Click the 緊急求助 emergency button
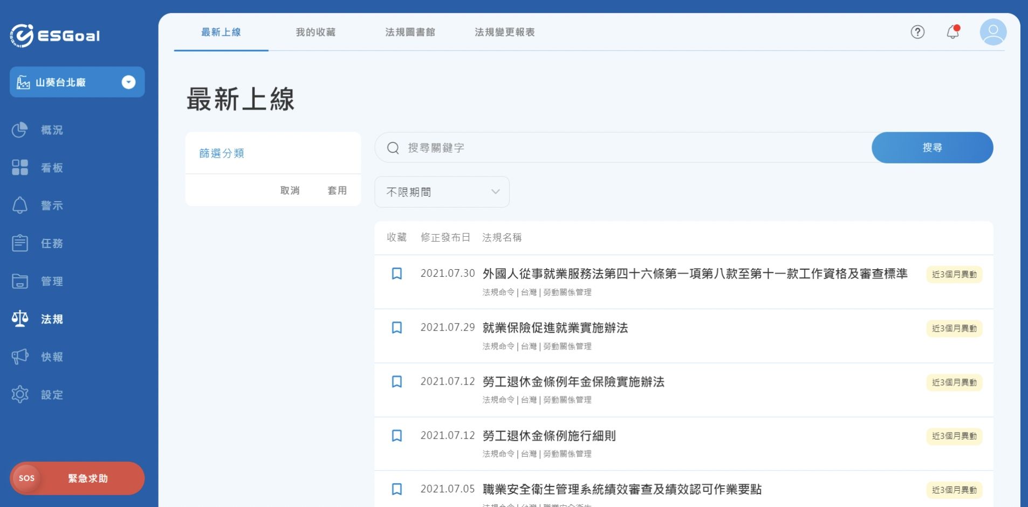The height and width of the screenshot is (507, 1028). [x=77, y=478]
